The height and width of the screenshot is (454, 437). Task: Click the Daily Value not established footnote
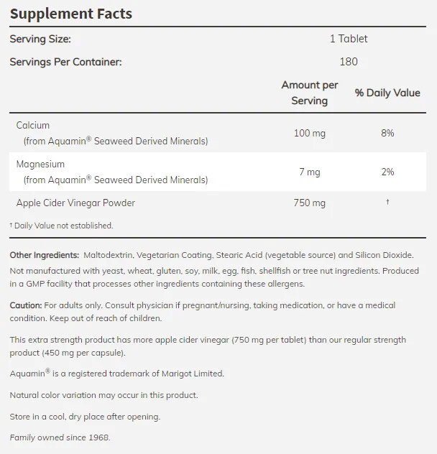tap(62, 226)
